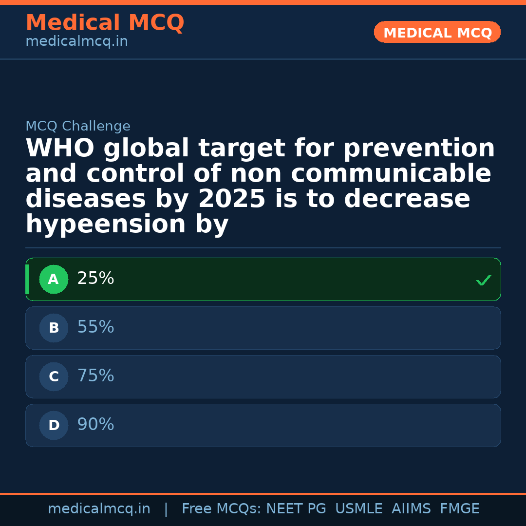Select the 25% answer text

[95, 279]
